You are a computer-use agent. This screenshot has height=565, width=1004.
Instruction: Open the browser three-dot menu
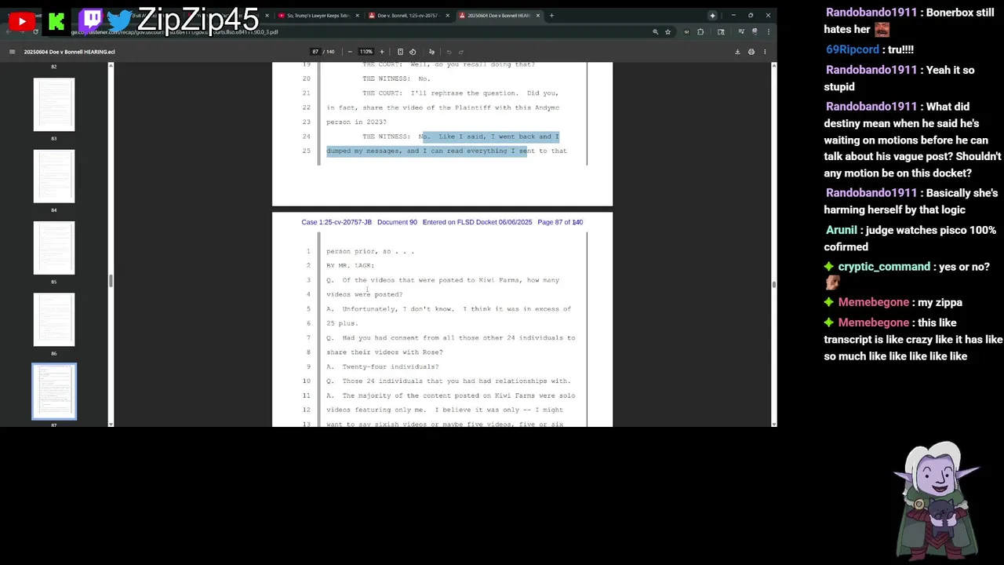768,32
